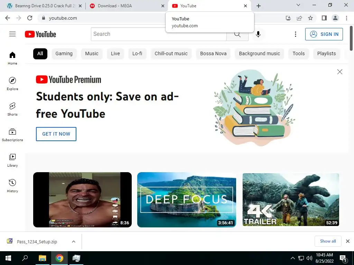Click the YouTube logo
Screen dimensions: 354x265
(40, 34)
